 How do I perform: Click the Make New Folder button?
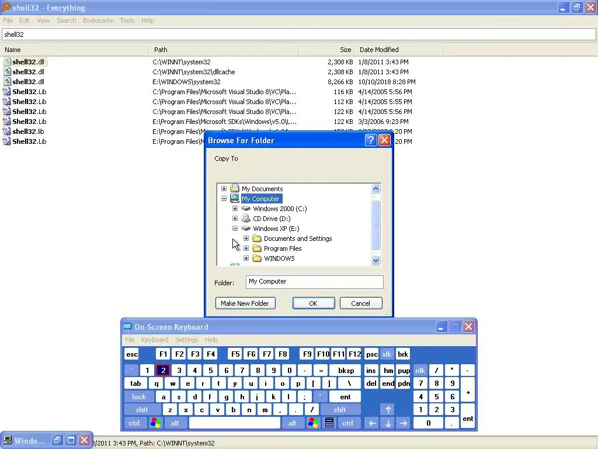tap(245, 303)
